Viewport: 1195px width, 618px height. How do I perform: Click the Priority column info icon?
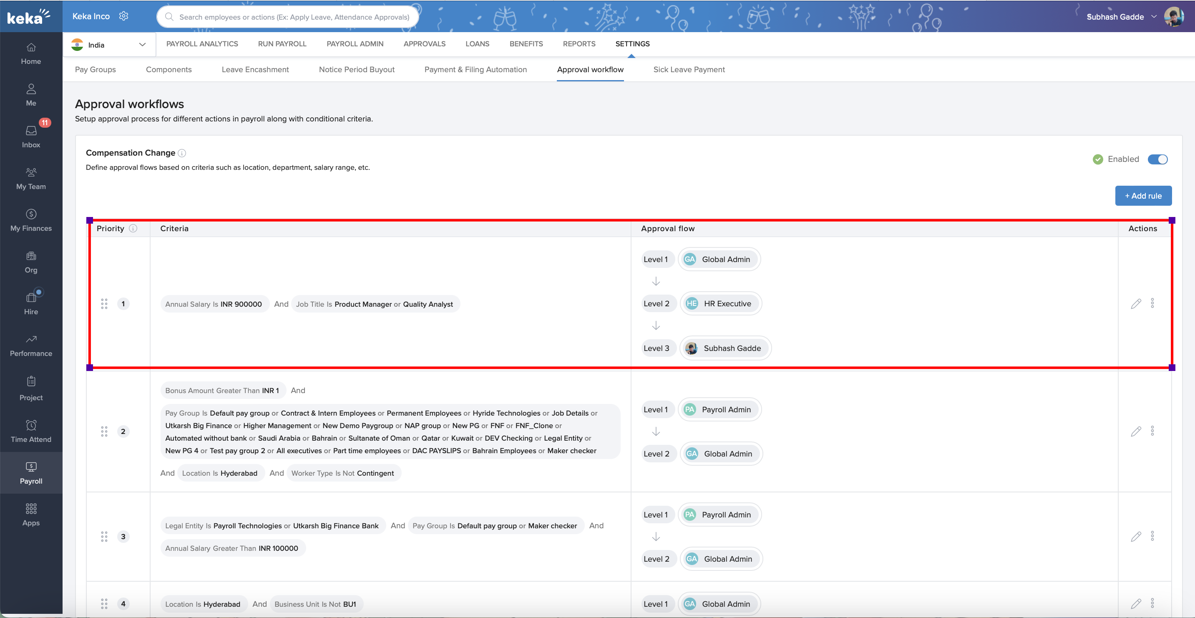point(133,228)
